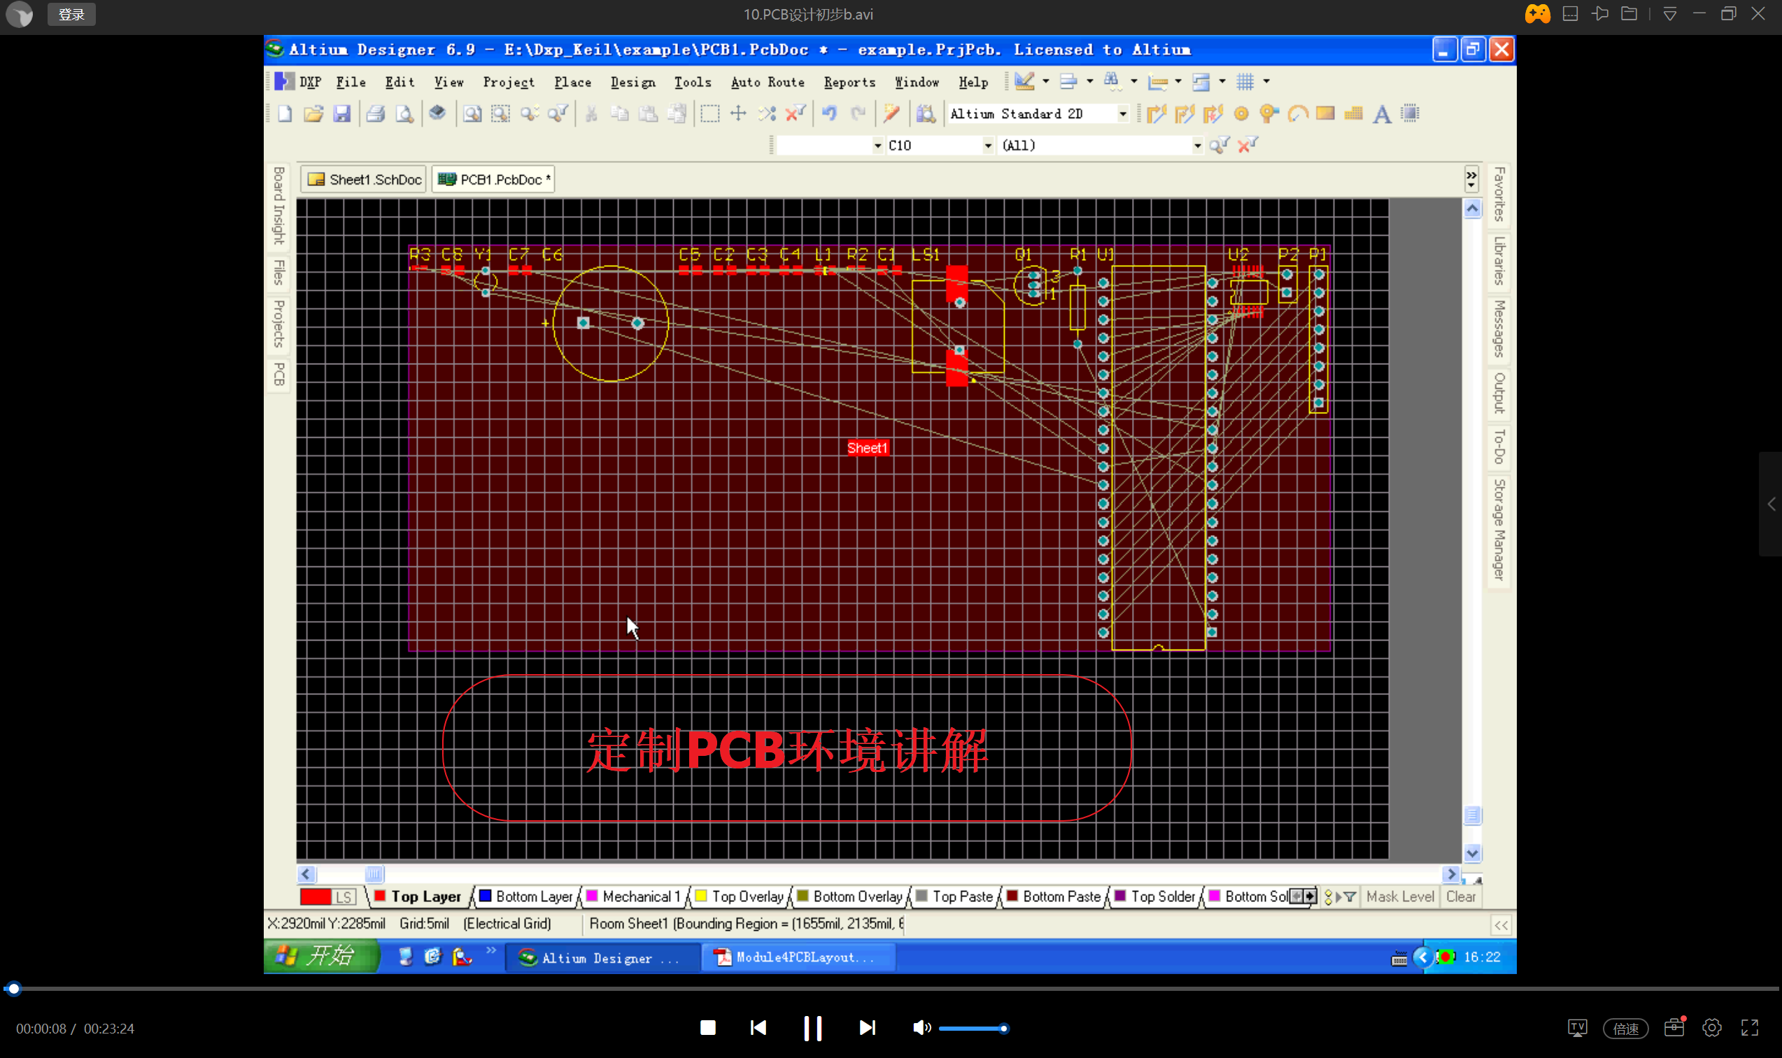Print the document using printer icon
The width and height of the screenshot is (1782, 1058).
click(x=376, y=113)
